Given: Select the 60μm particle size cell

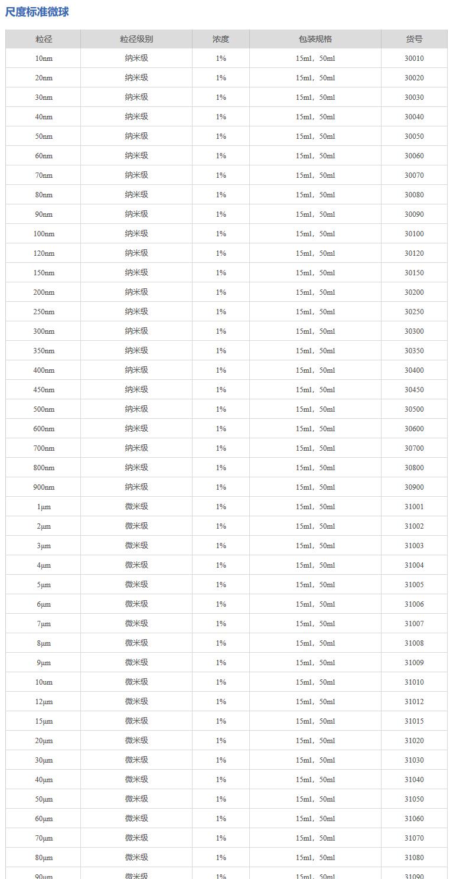Looking at the screenshot, I should 44,819.
